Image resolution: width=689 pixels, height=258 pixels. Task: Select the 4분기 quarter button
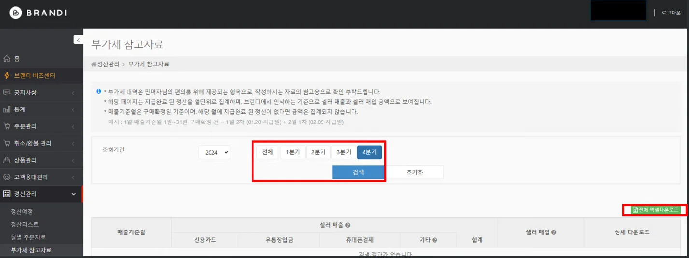click(369, 152)
